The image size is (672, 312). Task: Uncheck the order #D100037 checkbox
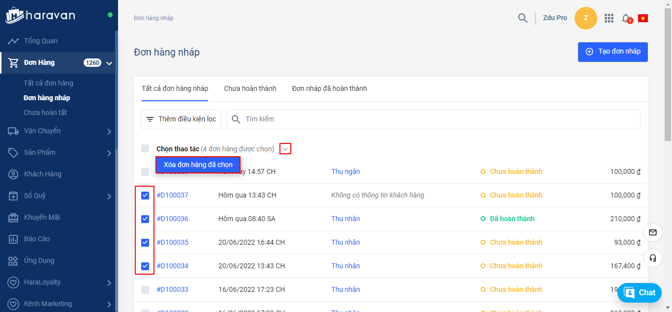click(x=145, y=196)
